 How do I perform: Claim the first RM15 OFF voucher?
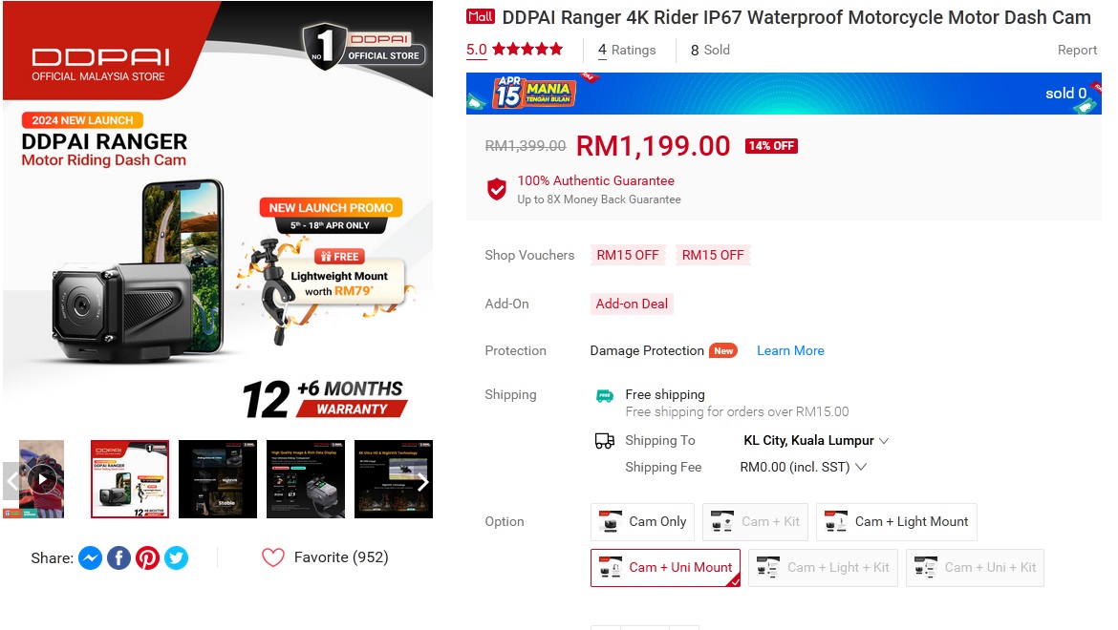point(628,255)
